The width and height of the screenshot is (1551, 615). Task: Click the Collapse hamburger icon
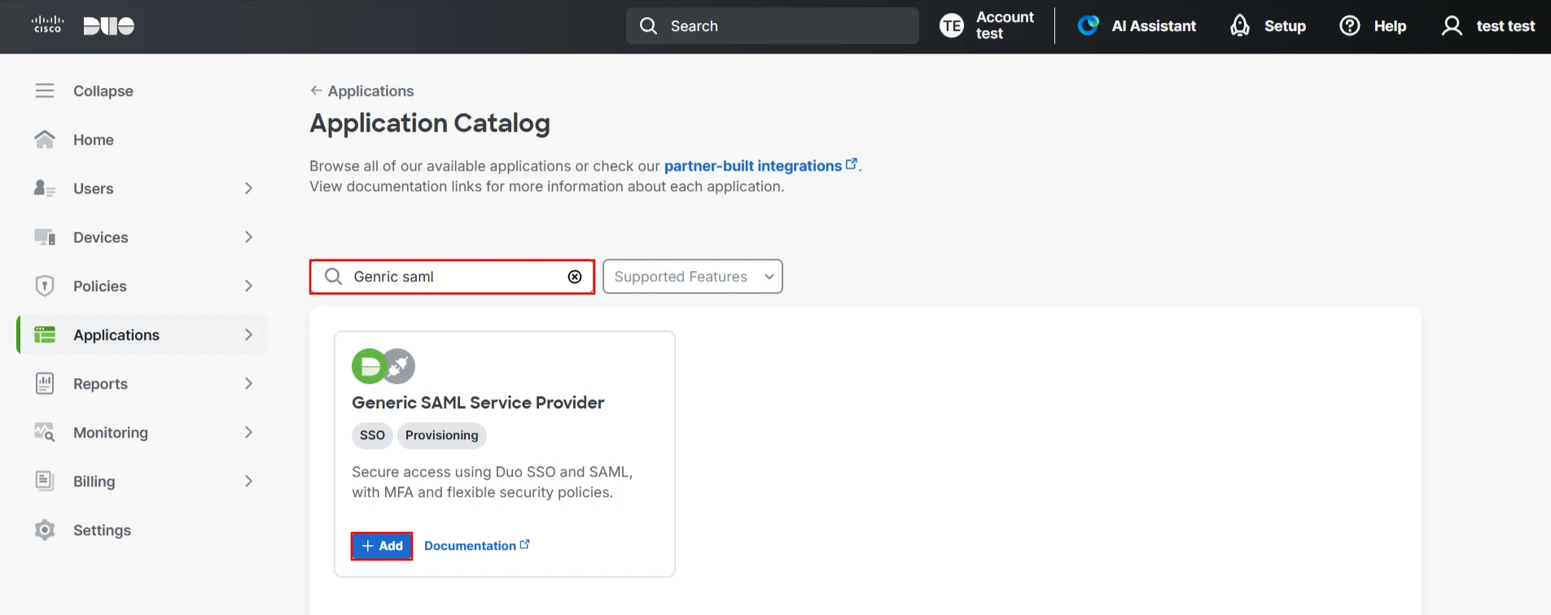[x=45, y=90]
